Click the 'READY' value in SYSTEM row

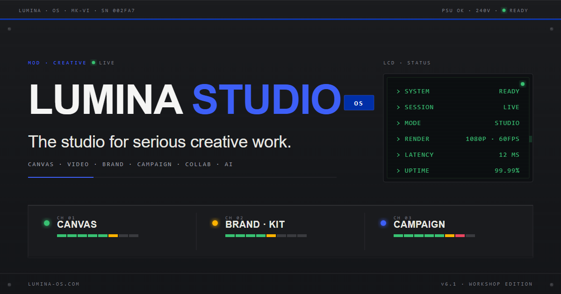[x=509, y=91]
